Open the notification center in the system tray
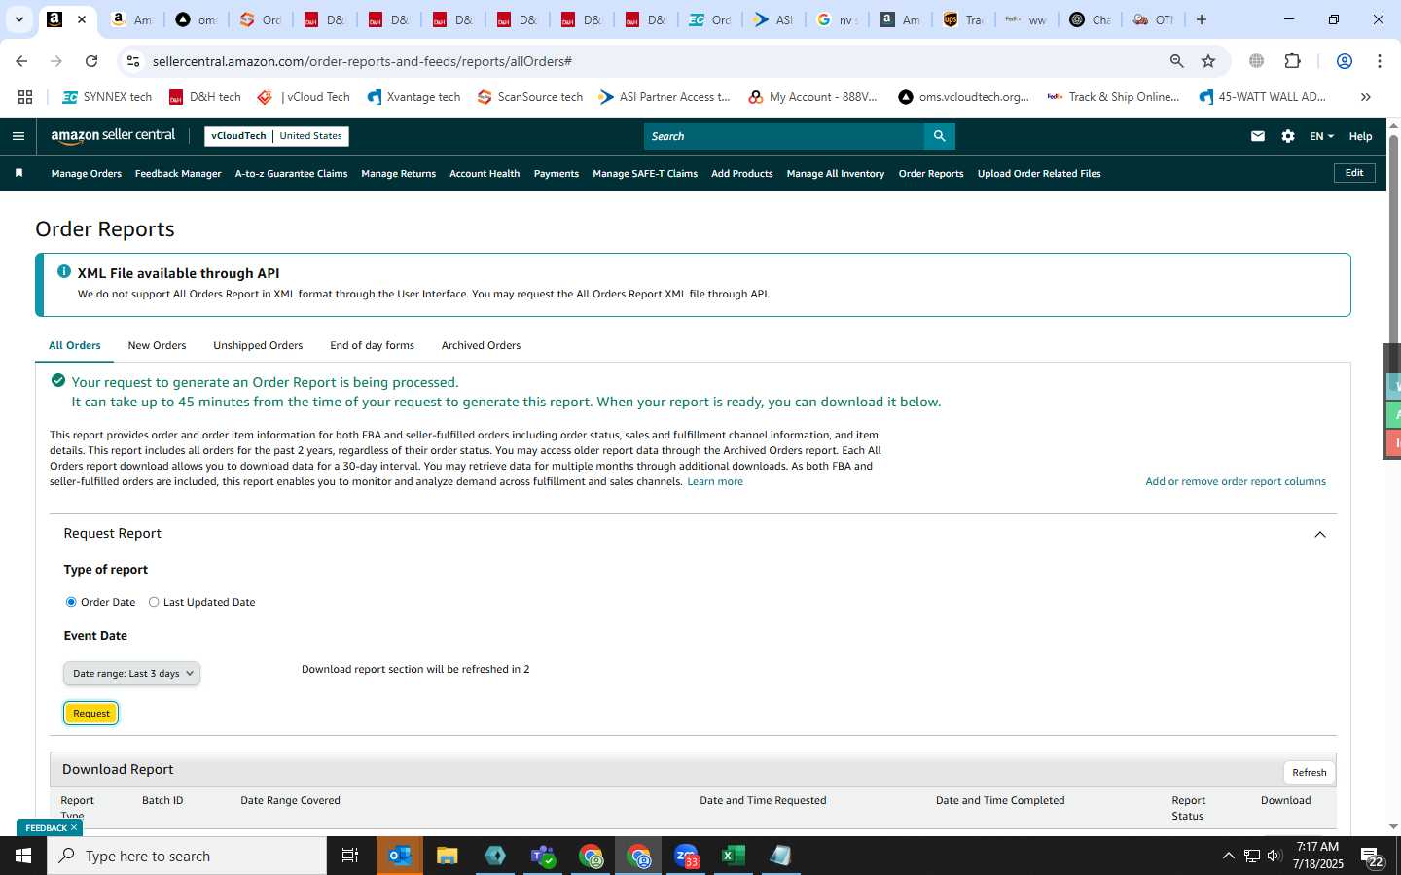Screen dimensions: 1401x875 click(x=1373, y=856)
